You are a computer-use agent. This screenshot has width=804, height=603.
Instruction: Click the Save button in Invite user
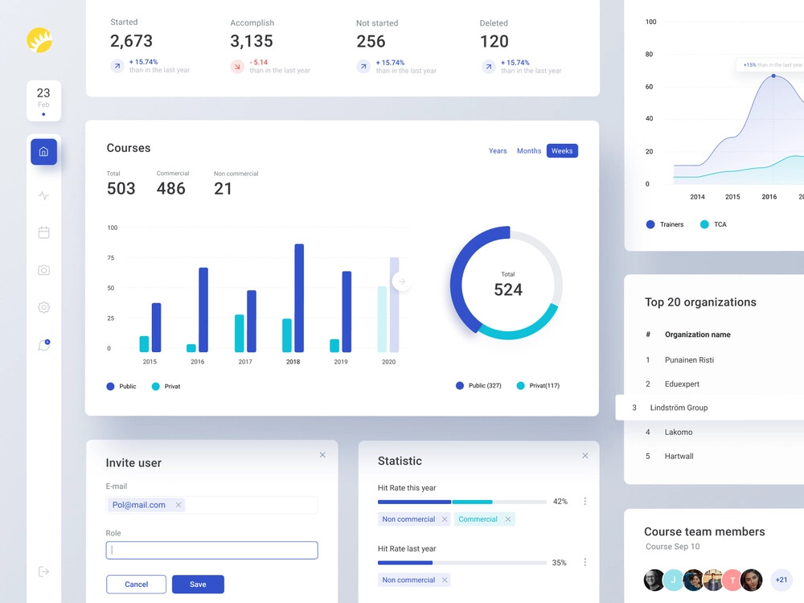198,584
